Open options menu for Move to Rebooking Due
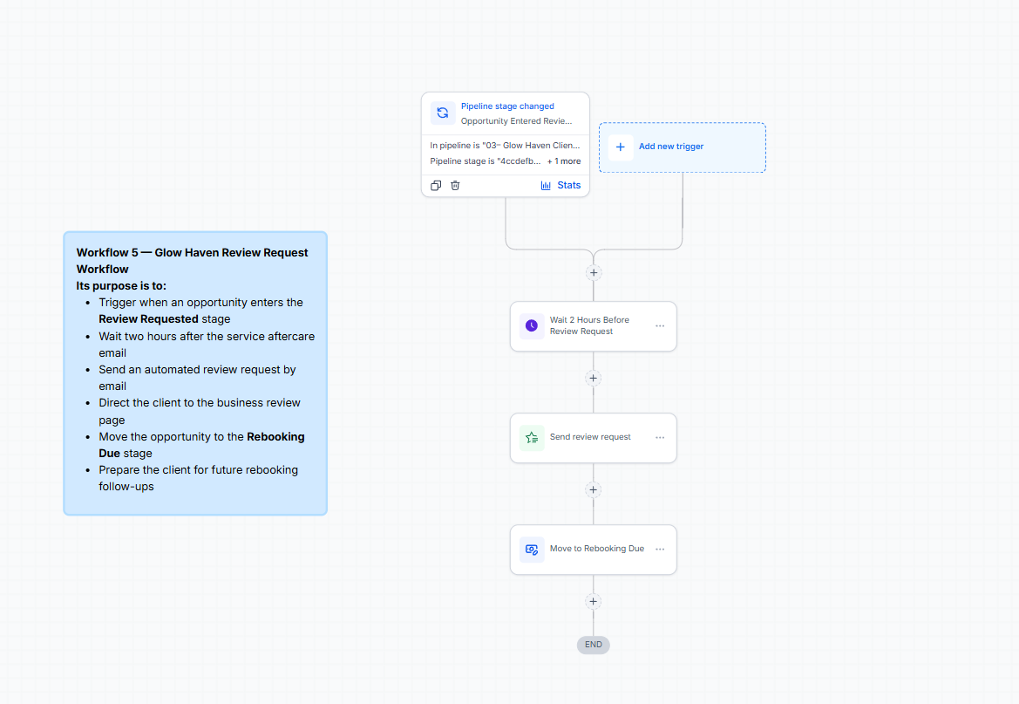This screenshot has height=704, width=1019. [660, 550]
